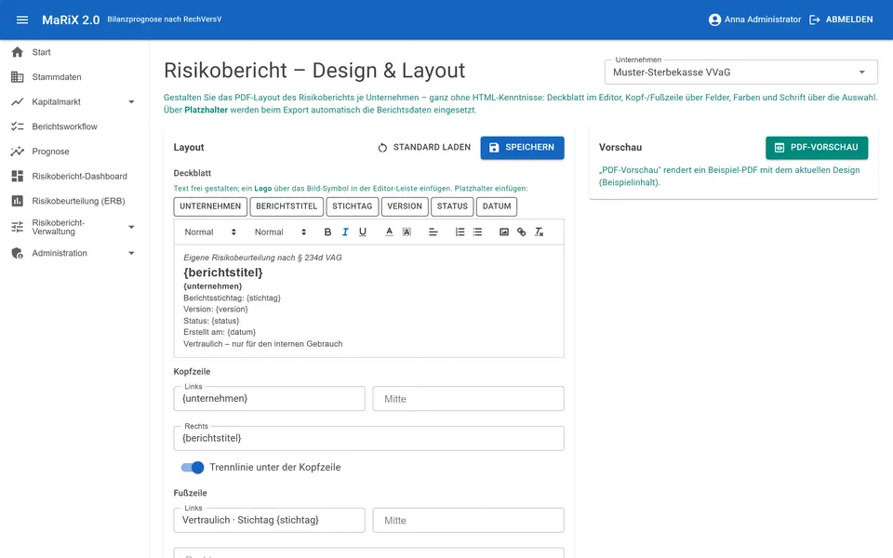Click the floppy disk icon on Speichern
The width and height of the screenshot is (893, 558).
(494, 148)
